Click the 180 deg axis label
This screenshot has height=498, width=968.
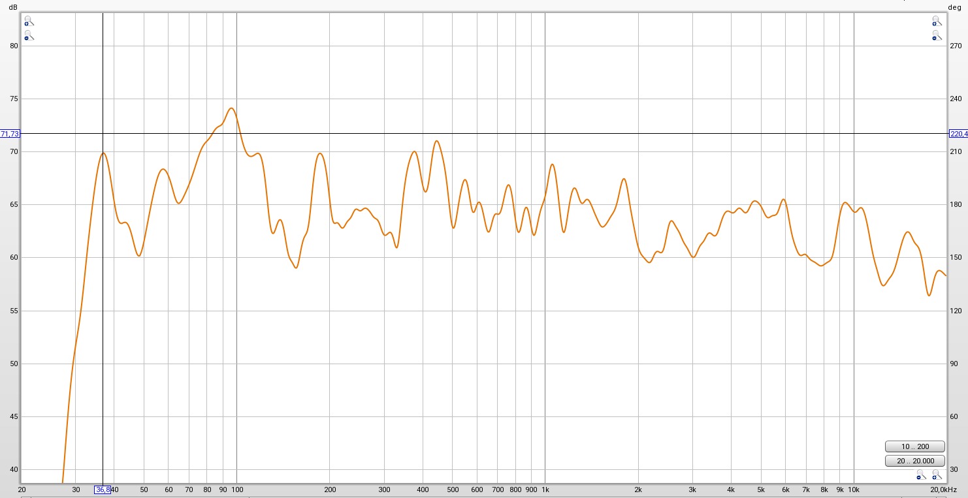[x=956, y=204]
